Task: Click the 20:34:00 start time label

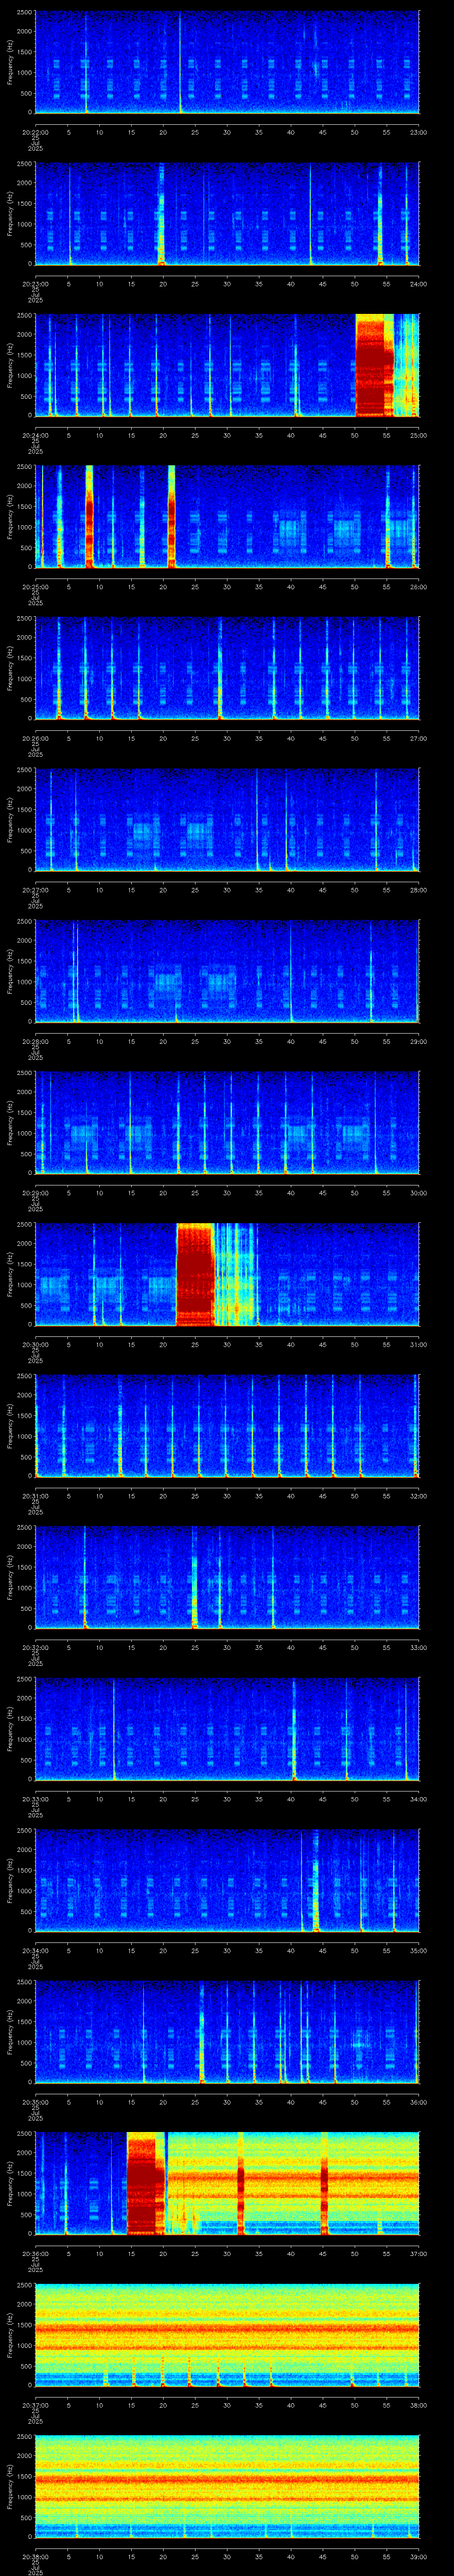Action: (36, 1950)
